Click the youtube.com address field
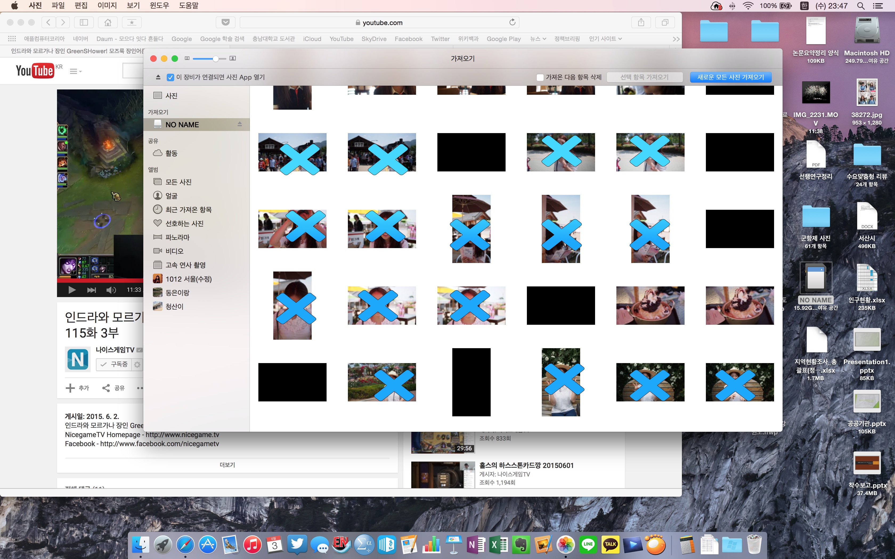Screen dimensions: 895x559 tap(380, 23)
